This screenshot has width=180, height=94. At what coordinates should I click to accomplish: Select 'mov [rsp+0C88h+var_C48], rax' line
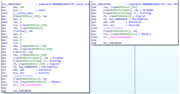pyautogui.click(x=24, y=16)
